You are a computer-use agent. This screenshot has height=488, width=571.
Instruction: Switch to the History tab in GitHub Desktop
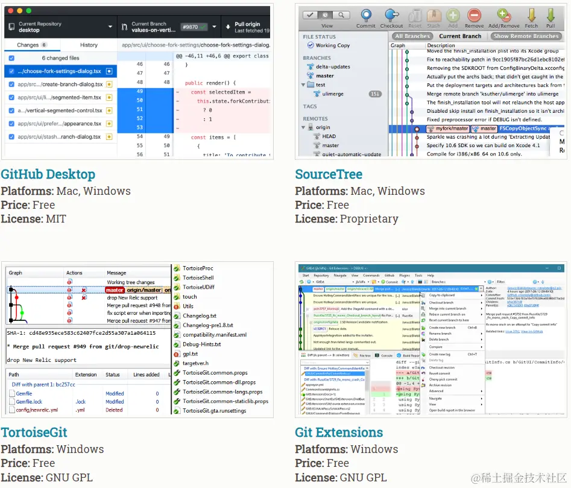[89, 45]
